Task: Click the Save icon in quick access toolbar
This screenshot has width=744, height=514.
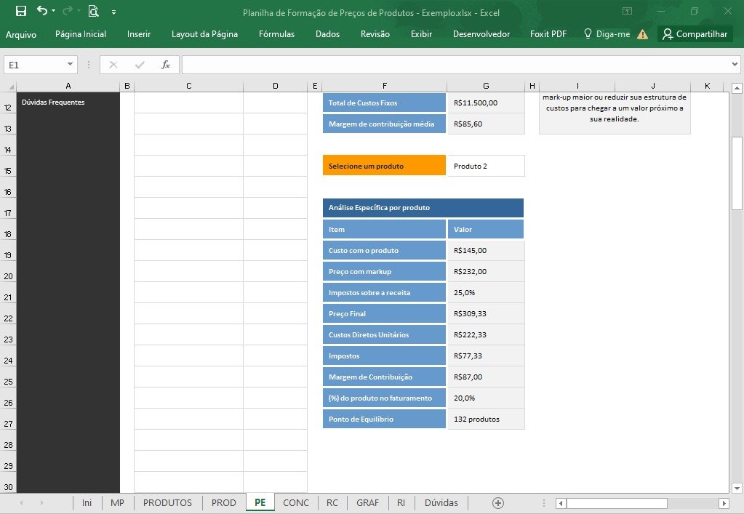Action: (x=21, y=11)
